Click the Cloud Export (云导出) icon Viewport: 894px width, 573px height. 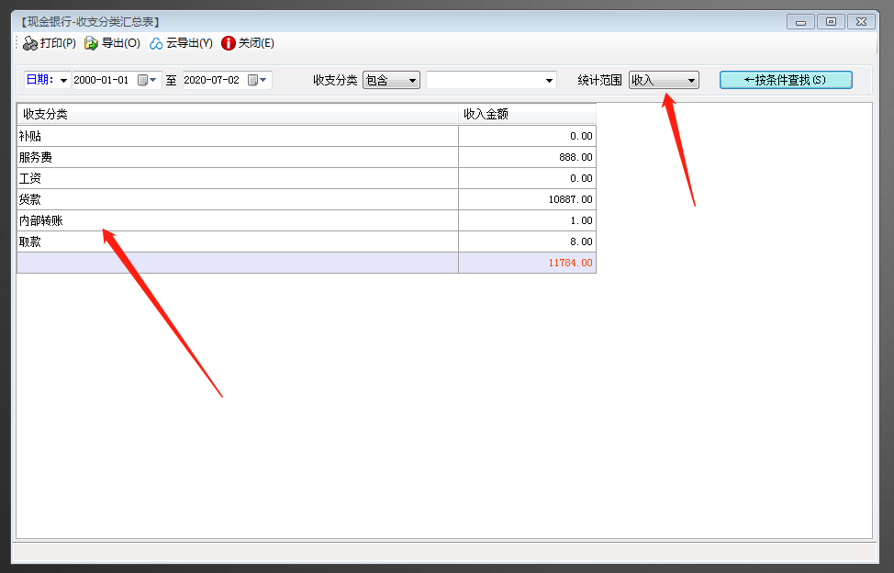pyautogui.click(x=156, y=43)
